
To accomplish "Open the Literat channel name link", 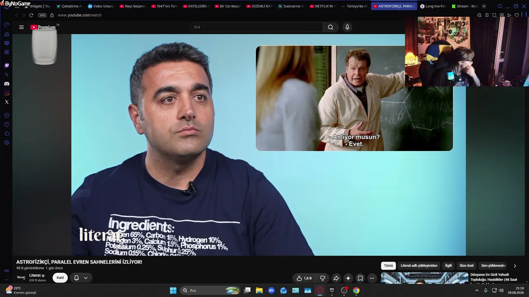I will (35, 276).
